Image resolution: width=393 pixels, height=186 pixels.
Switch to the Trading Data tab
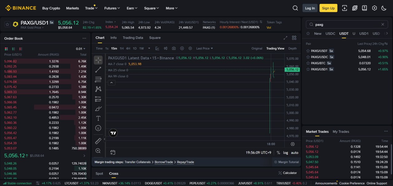pos(133,38)
